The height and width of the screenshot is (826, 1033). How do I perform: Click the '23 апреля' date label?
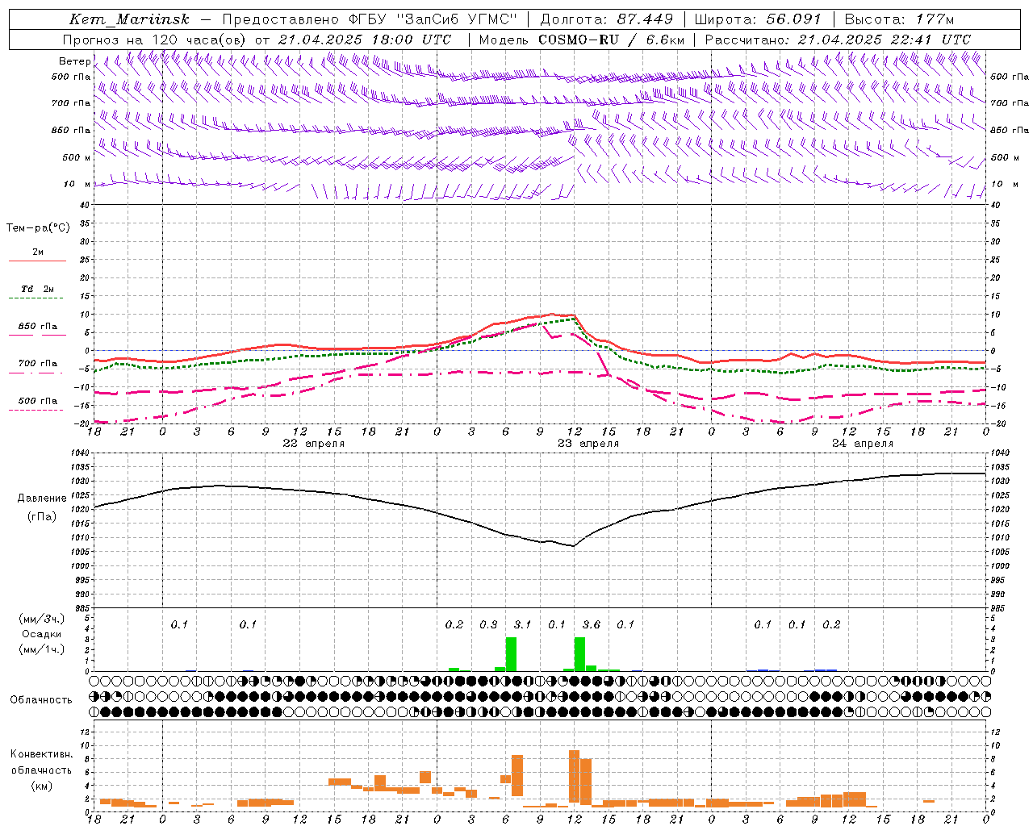click(x=588, y=444)
